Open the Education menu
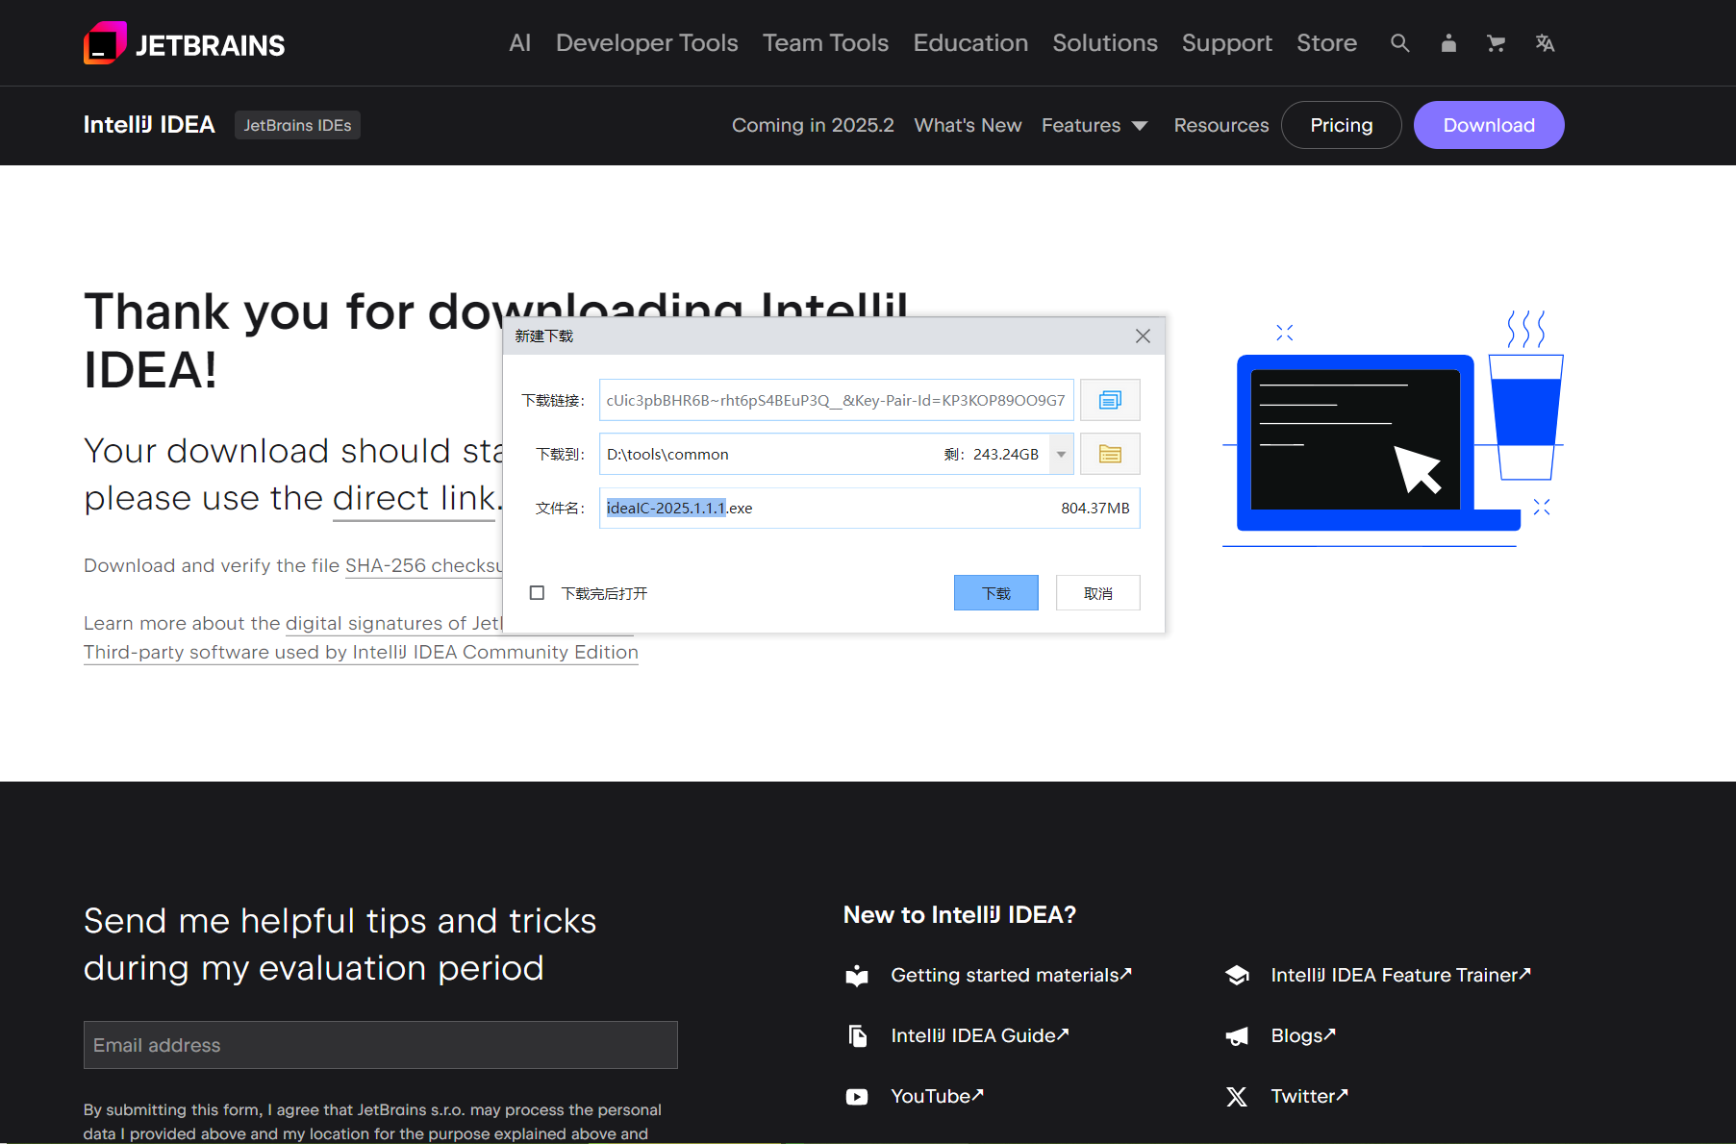Viewport: 1736px width, 1144px height. coord(970,43)
